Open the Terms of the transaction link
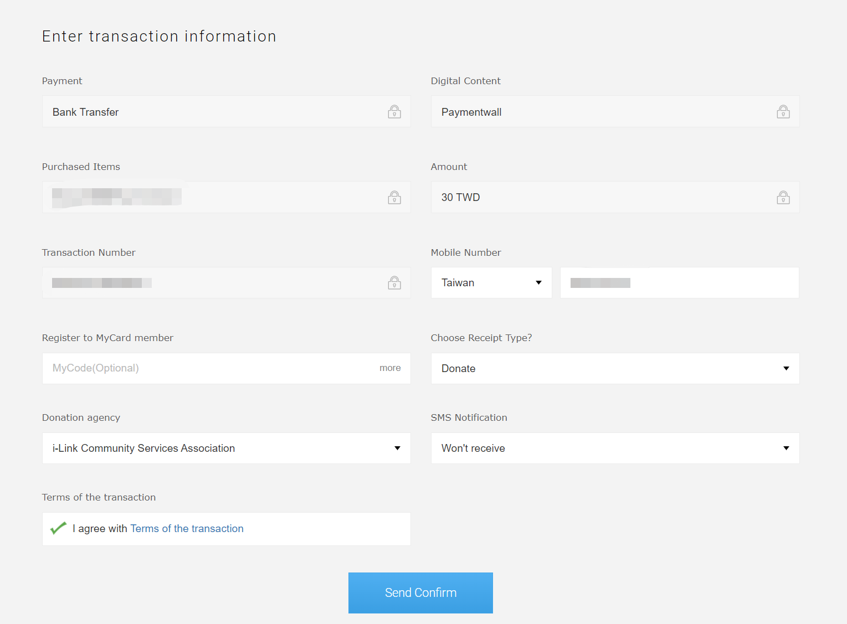Image resolution: width=847 pixels, height=624 pixels. 187,529
